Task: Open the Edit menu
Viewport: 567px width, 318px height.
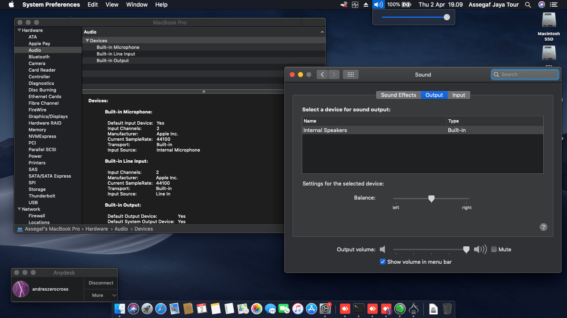Action: [93, 5]
